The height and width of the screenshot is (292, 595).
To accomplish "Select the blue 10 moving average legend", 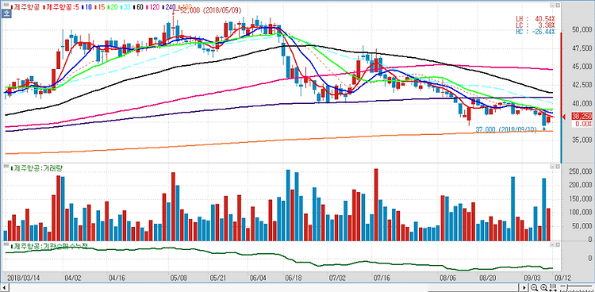I will point(88,7).
